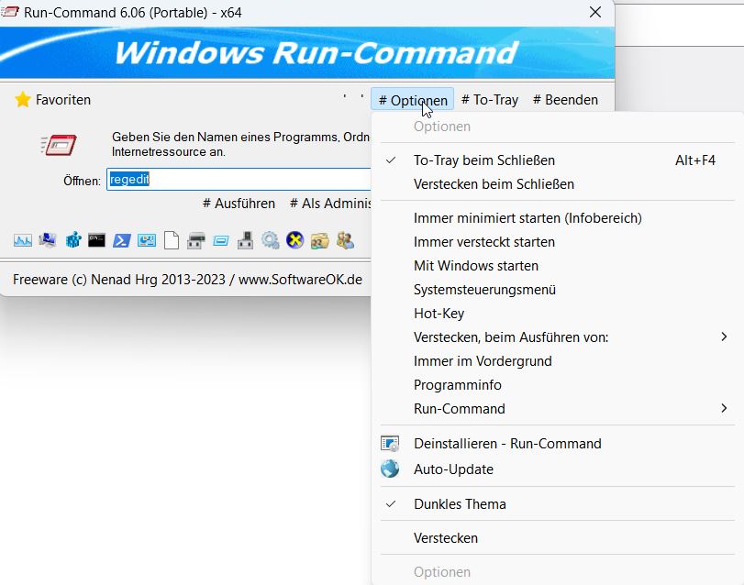Open the black Command Prompt icon
This screenshot has width=744, height=585.
(97, 241)
